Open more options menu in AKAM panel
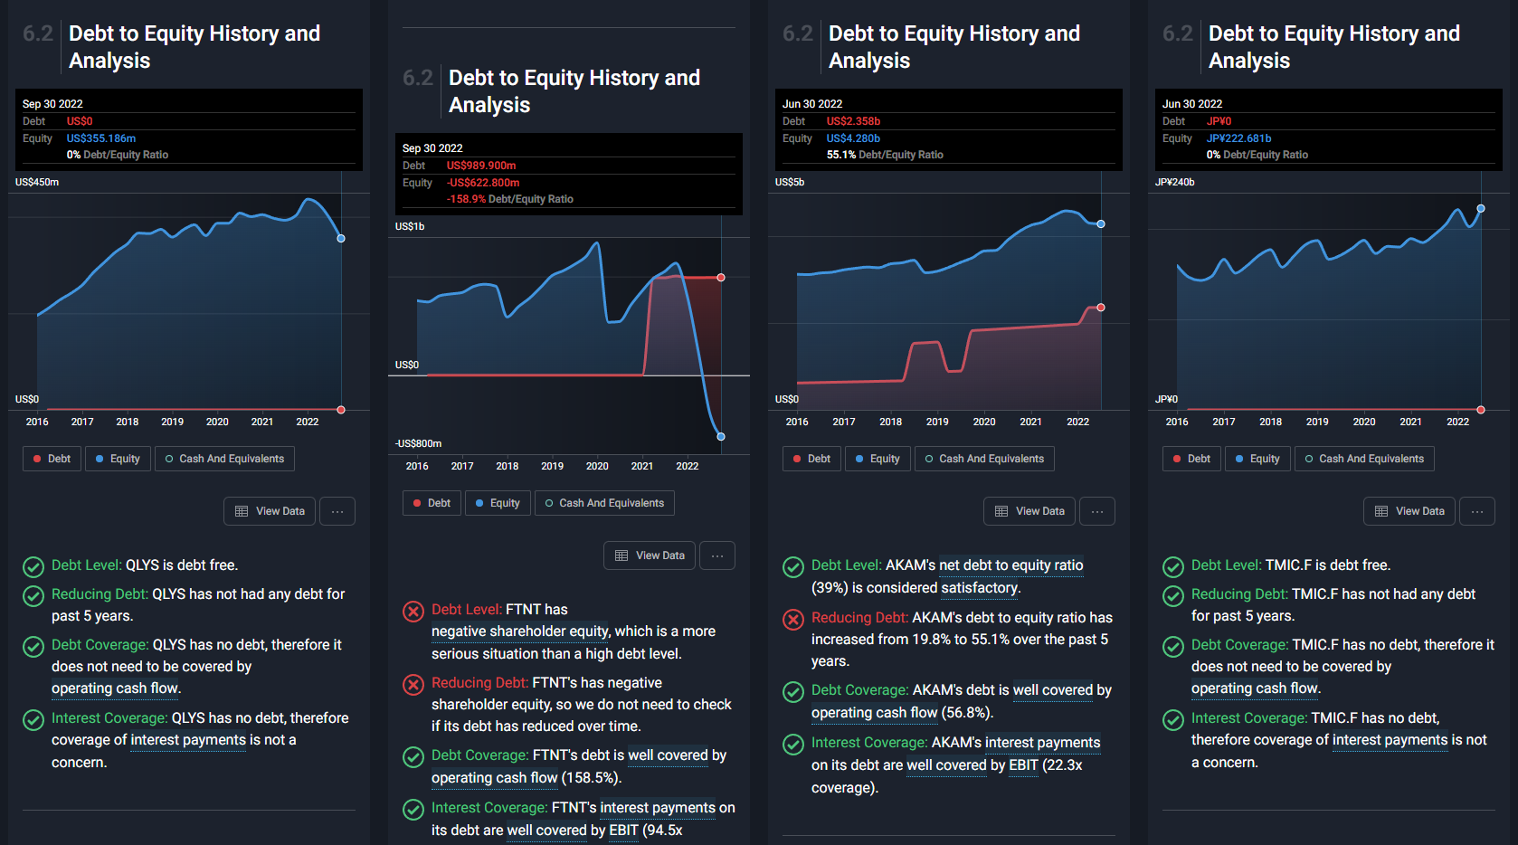1518x845 pixels. coord(1097,511)
